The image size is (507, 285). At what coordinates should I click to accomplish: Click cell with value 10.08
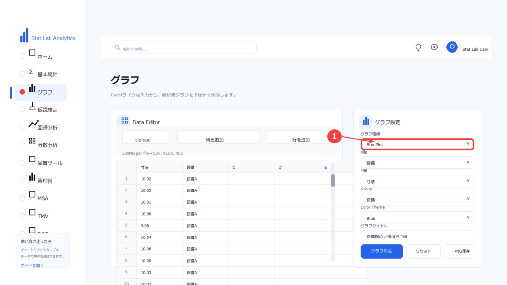(x=159, y=214)
